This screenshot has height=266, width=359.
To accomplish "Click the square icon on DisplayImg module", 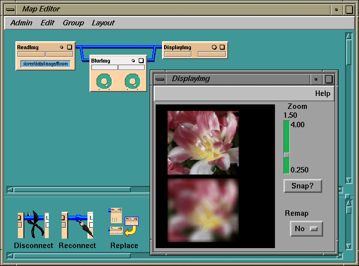I will coord(222,47).
